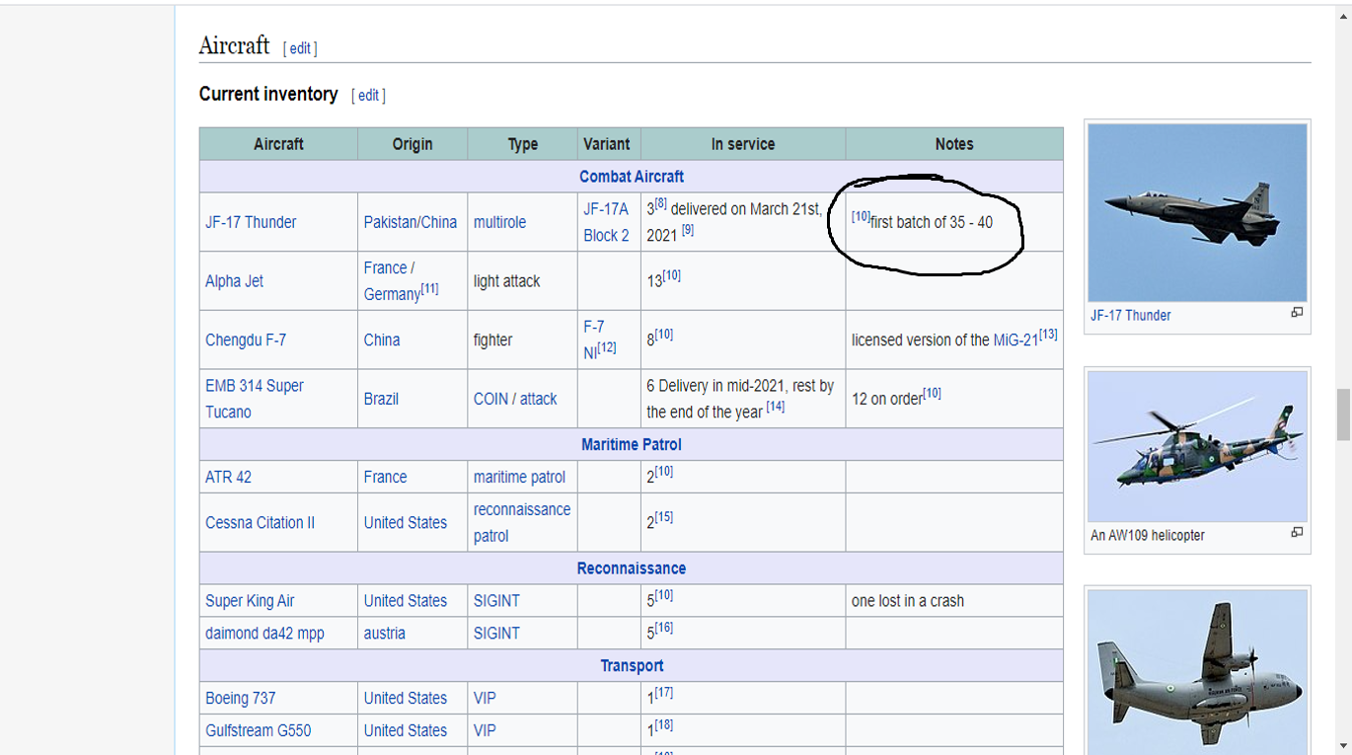Open JF-17A Block 2 variant link
The height and width of the screenshot is (755, 1352).
[606, 222]
